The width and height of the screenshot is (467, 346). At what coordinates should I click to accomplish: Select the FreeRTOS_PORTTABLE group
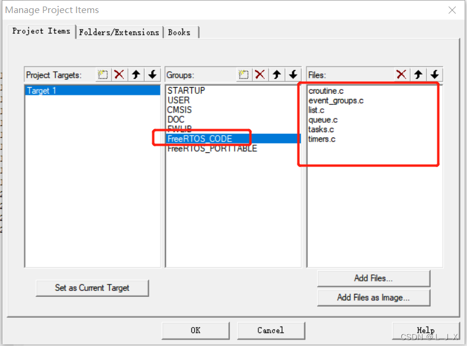point(233,148)
